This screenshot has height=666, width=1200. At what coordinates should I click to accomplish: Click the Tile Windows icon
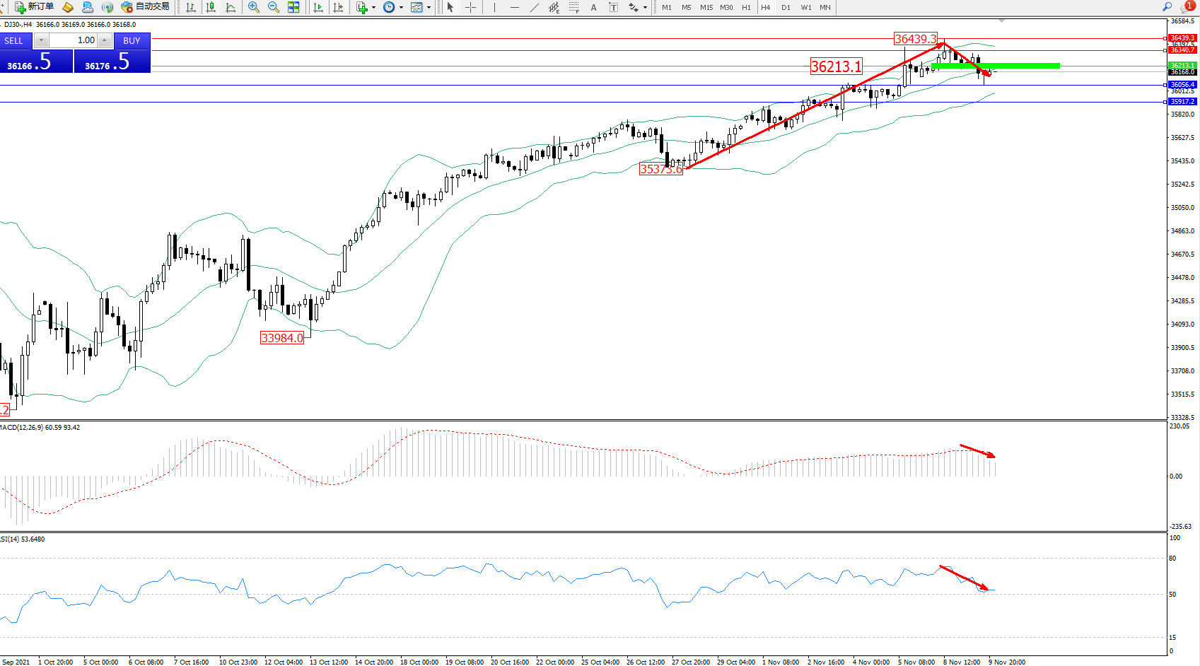(293, 7)
